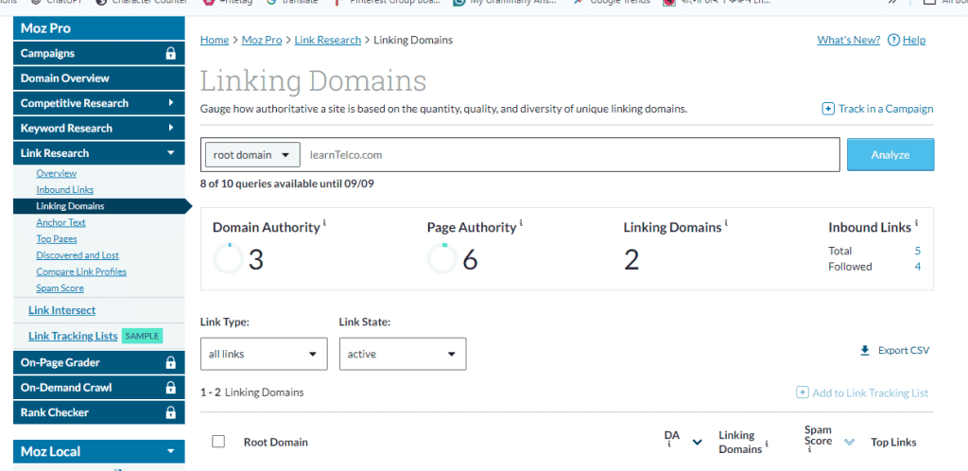Click the info icon under the Spam Score header
This screenshot has width=968, height=471.
pos(809,450)
